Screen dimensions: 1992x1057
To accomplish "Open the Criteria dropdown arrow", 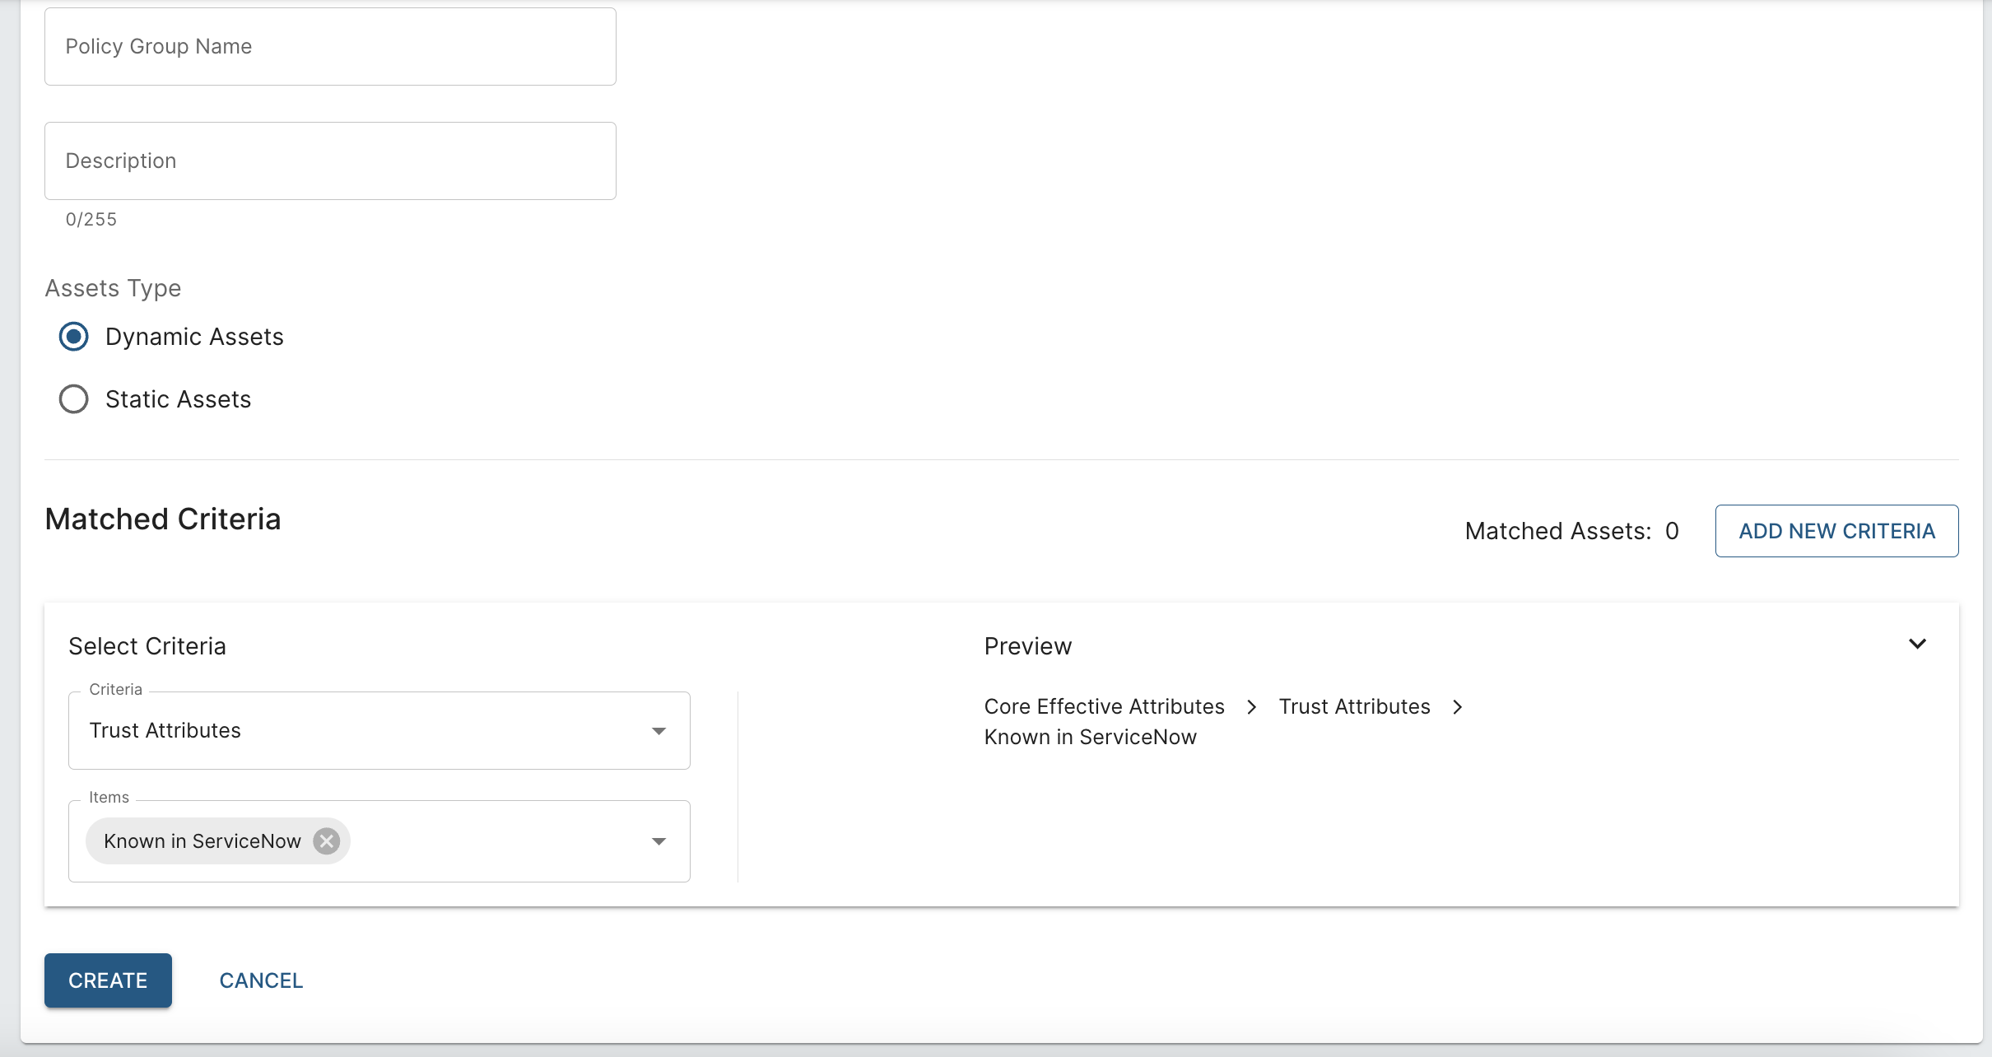I will 659,731.
